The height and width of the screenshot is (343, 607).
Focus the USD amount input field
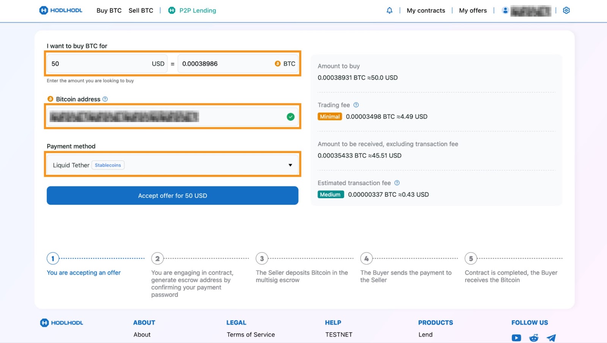coord(107,64)
